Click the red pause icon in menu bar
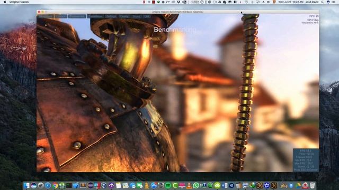Screen dimensions: 339x190 (x=144, y=2)
